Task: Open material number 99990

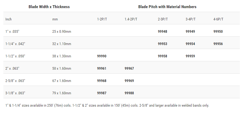Action: click(x=102, y=56)
